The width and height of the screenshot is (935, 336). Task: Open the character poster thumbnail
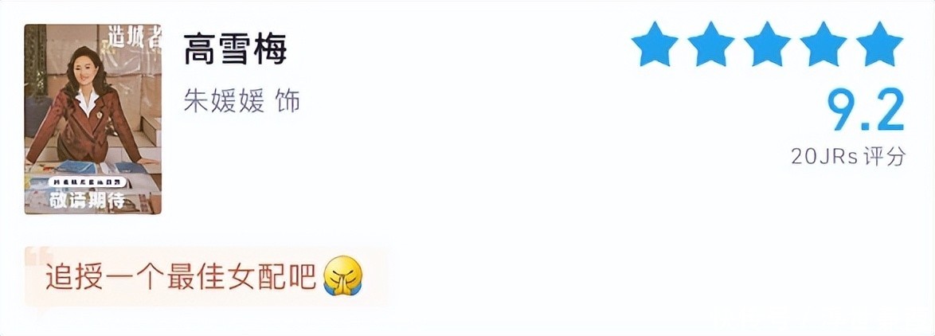[x=93, y=119]
